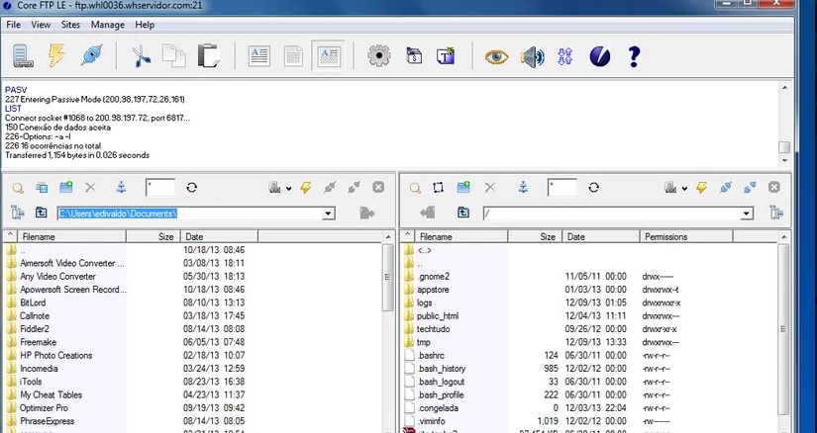The height and width of the screenshot is (433, 817).
Task: Refresh the local file listing
Action: (192, 188)
